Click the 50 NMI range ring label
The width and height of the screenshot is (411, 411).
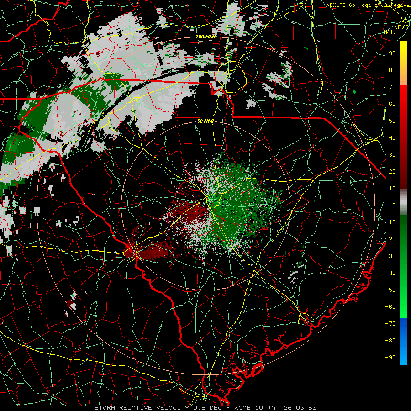pos(206,121)
